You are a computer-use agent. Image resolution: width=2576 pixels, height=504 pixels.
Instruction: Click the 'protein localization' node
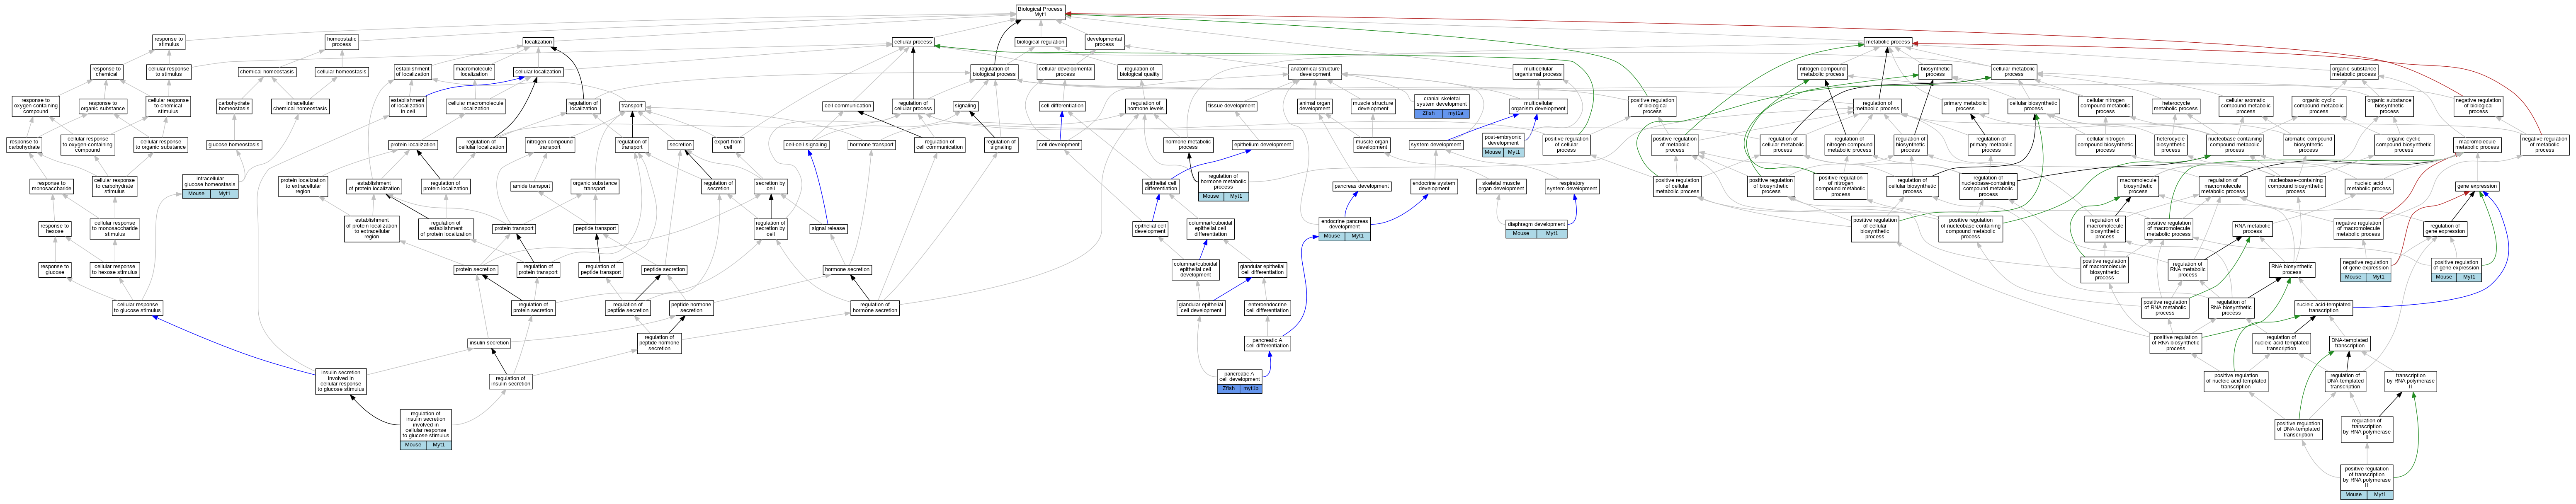pyautogui.click(x=413, y=145)
